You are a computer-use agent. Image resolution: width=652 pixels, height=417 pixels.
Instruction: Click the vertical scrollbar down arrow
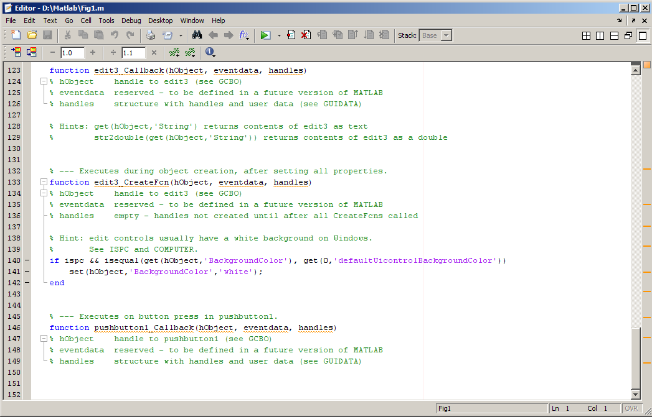click(x=635, y=395)
